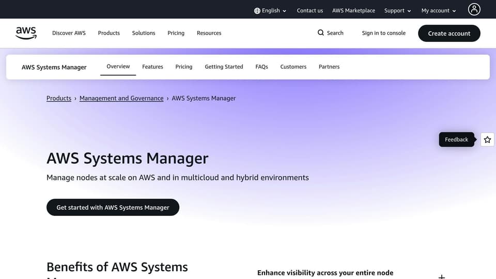496x279 pixels.
Task: Click AWS Systems Manager sub-navigation title
Action: (x=54, y=67)
